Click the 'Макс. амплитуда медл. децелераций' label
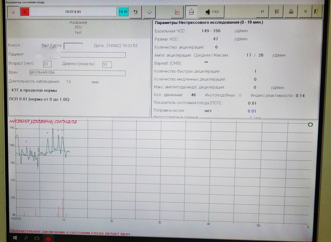 pos(189,87)
